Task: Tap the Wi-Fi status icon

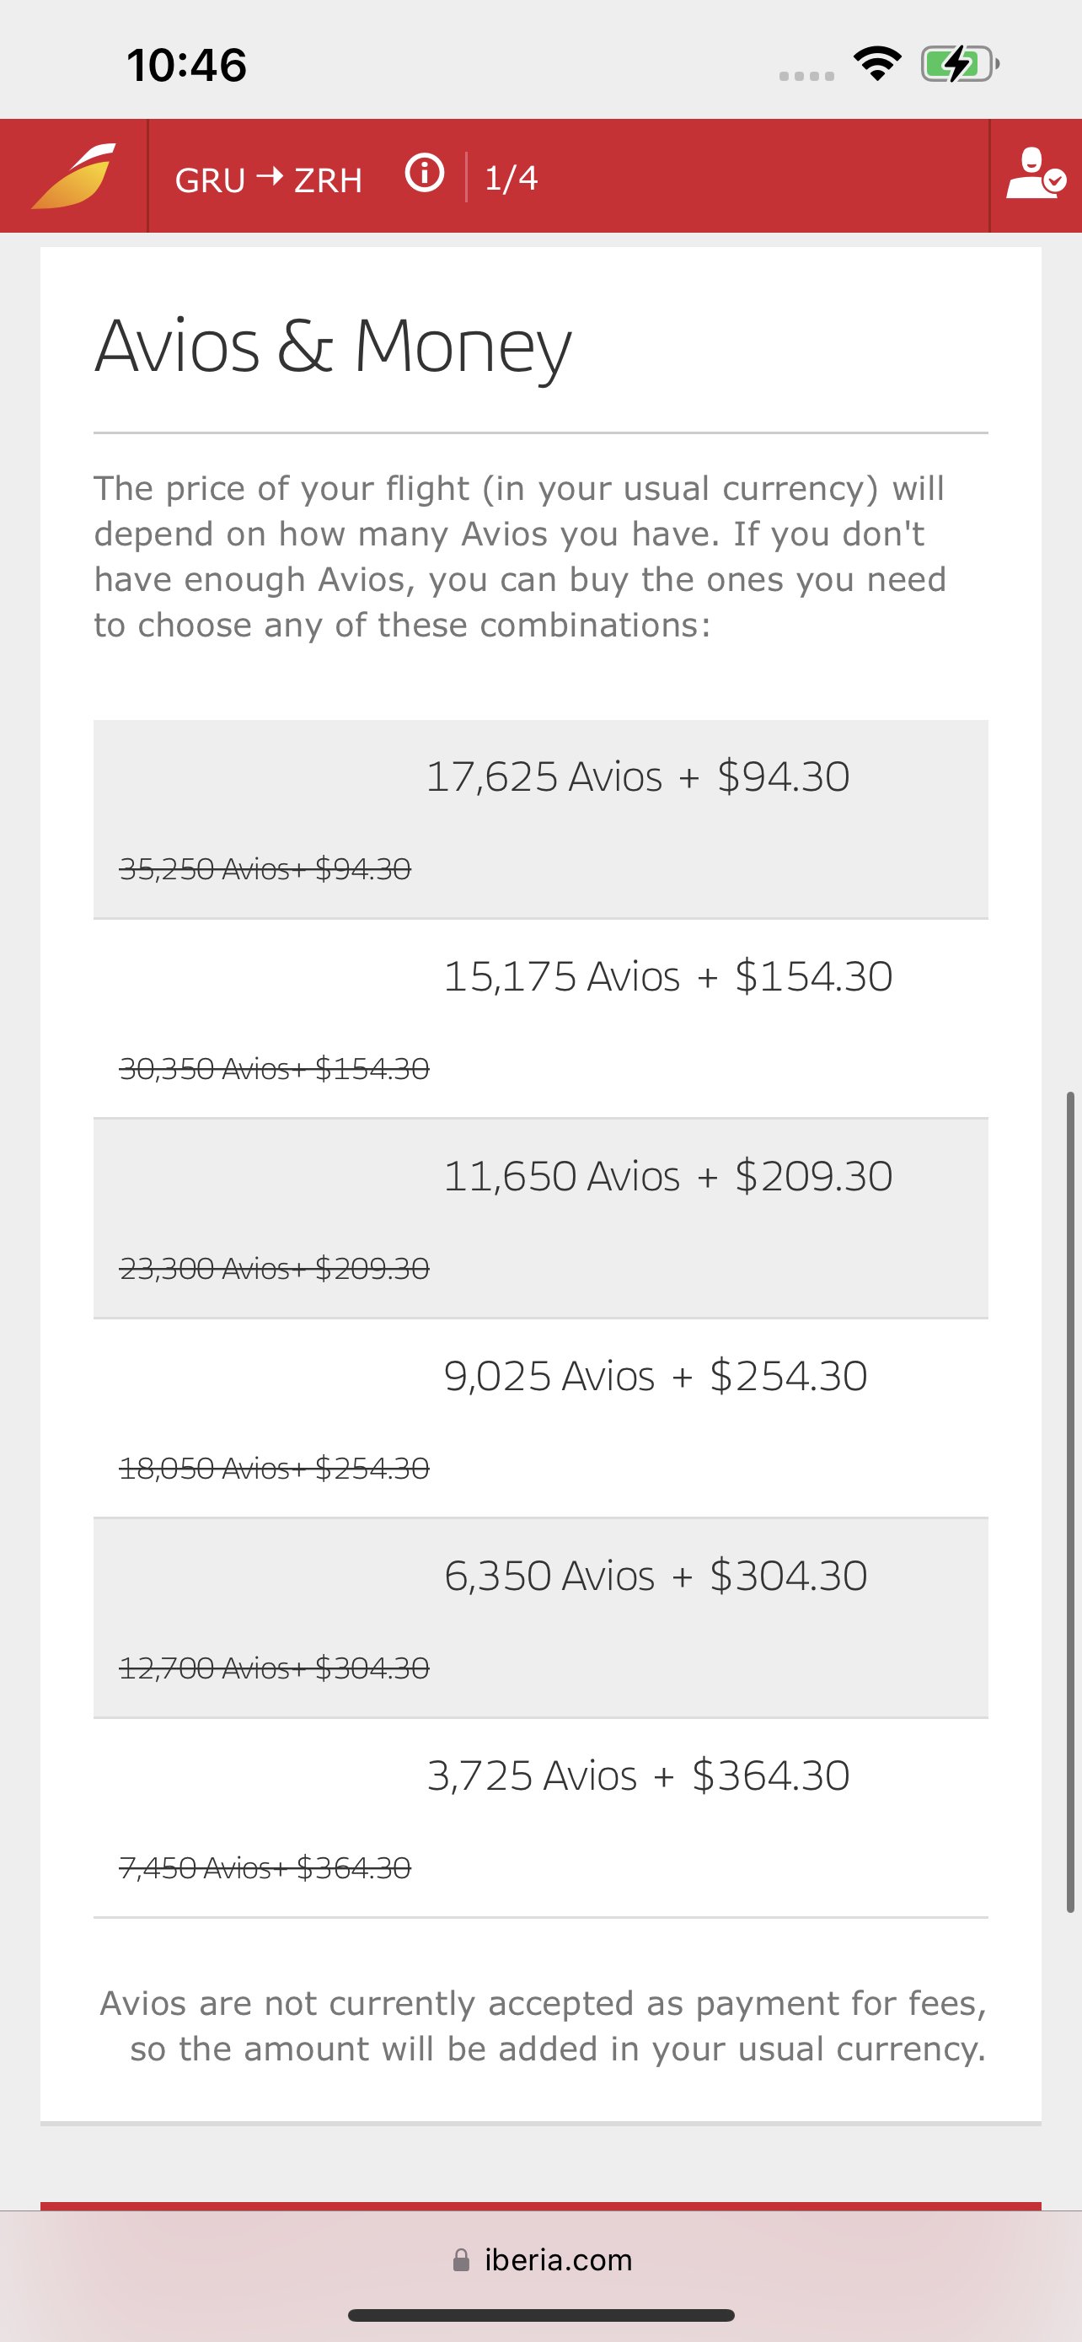Action: (876, 63)
